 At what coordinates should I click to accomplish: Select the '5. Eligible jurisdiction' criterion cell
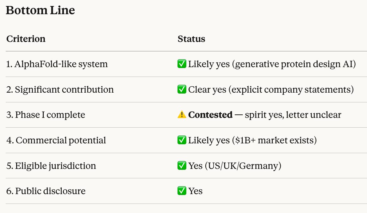pyautogui.click(x=51, y=166)
